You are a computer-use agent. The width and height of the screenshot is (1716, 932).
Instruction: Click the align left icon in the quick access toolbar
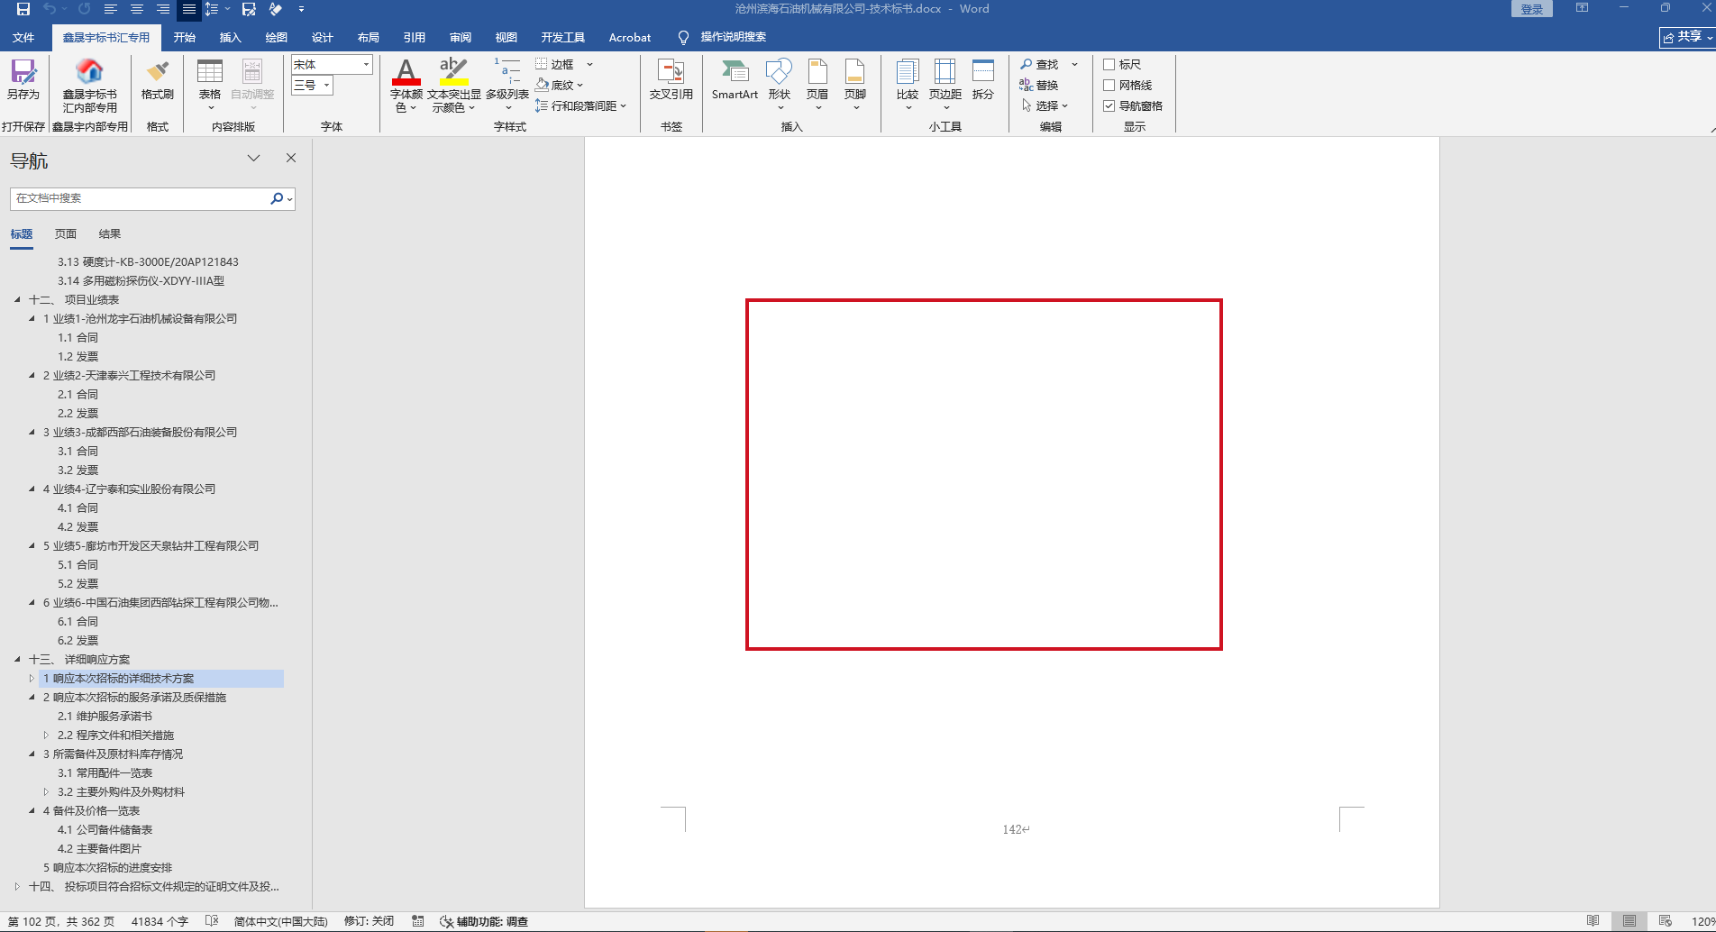coord(111,9)
